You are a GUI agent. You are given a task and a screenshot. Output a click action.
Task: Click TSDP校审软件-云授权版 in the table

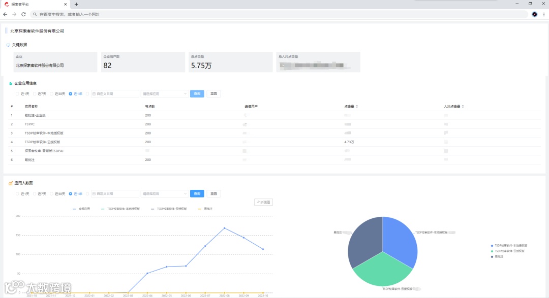click(x=42, y=142)
